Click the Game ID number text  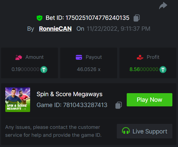pyautogui.click(x=85, y=105)
